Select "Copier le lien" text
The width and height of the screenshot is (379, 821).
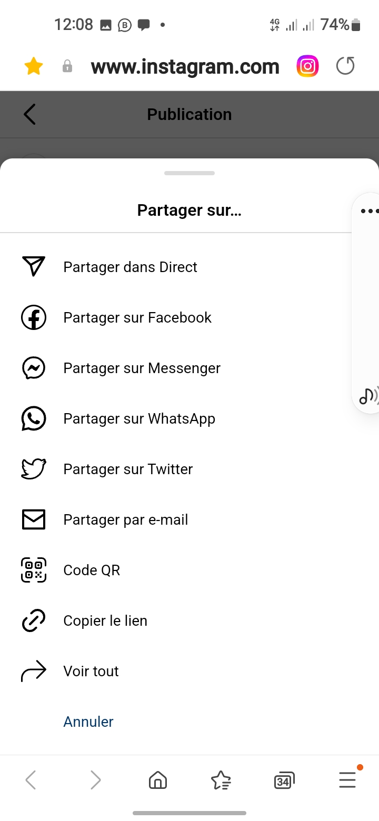tap(105, 620)
